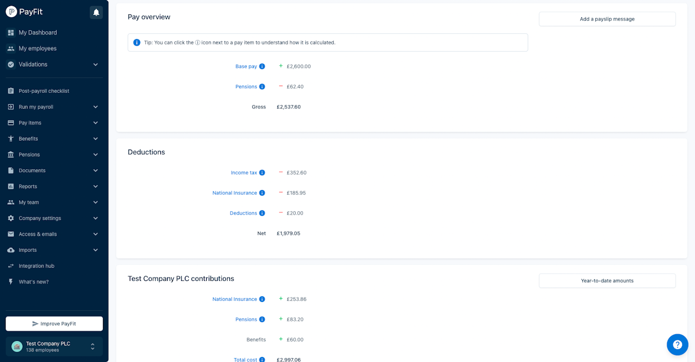695x362 pixels.
Task: Click info icon next to Pensions in company contributions
Action: (262, 319)
